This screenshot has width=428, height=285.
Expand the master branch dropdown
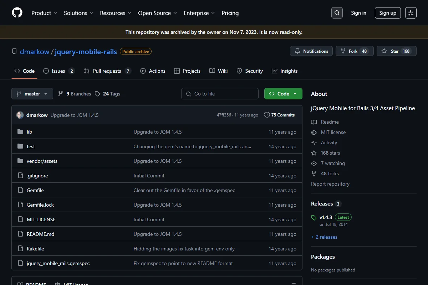(32, 94)
